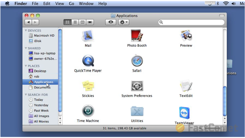Image resolution: width=245 pixels, height=138 pixels.
Task: Open the View menu
Action: [x=60, y=3]
